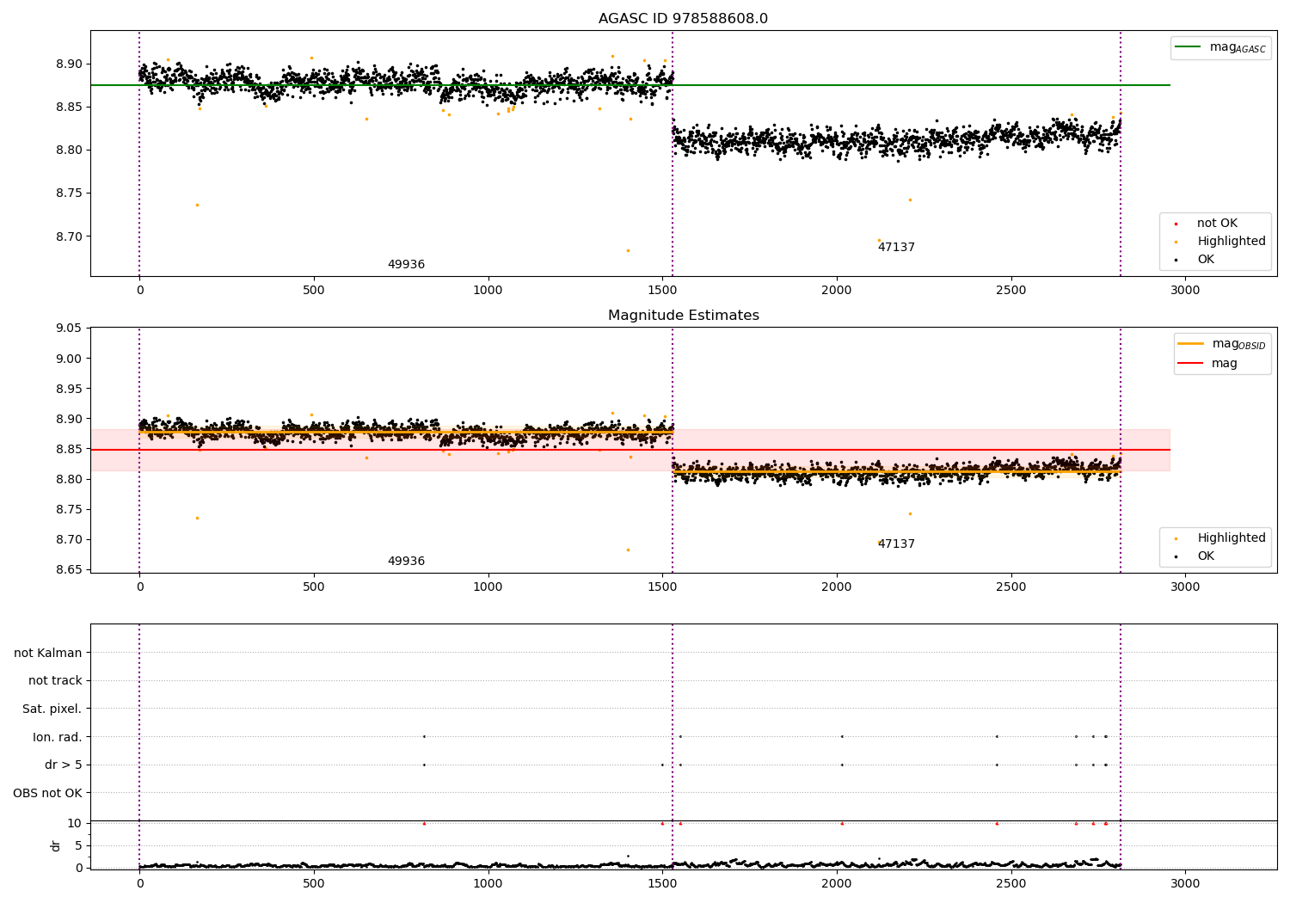Image resolution: width=1290 pixels, height=903 pixels.
Task: Click the 'OBS not OK' y-axis label
Action: click(48, 793)
